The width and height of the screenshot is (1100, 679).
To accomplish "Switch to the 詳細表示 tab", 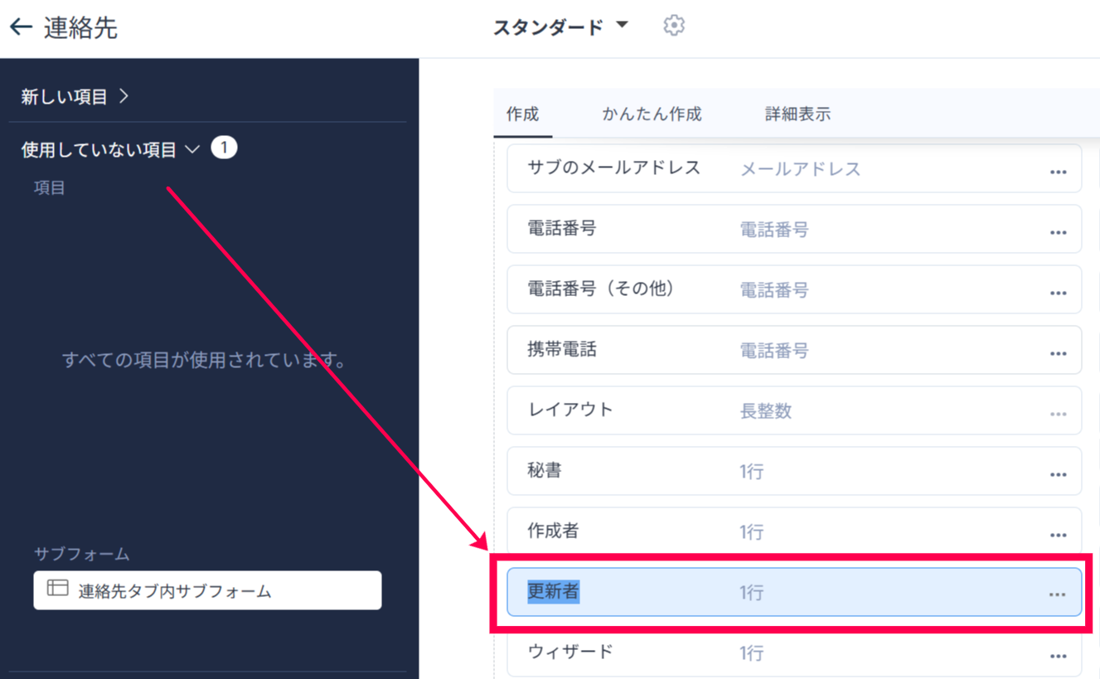I will pos(797,114).
